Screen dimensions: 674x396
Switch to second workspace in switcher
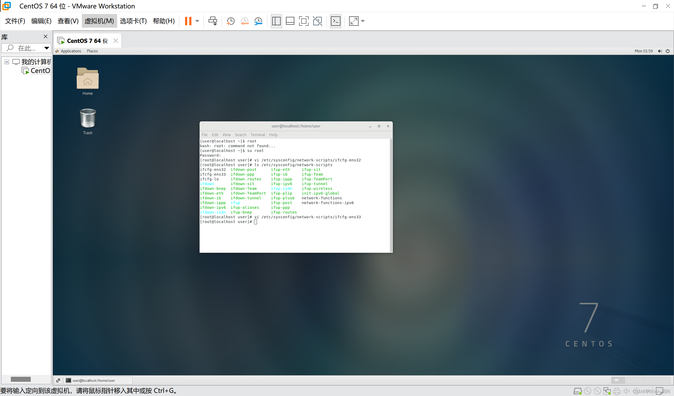633,380
